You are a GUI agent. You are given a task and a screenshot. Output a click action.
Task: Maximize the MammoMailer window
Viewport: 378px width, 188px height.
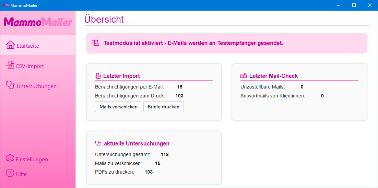pos(354,5)
